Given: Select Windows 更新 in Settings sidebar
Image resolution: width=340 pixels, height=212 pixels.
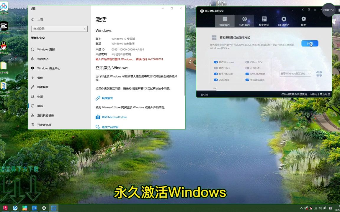Looking at the screenshot, I should (x=59, y=49).
